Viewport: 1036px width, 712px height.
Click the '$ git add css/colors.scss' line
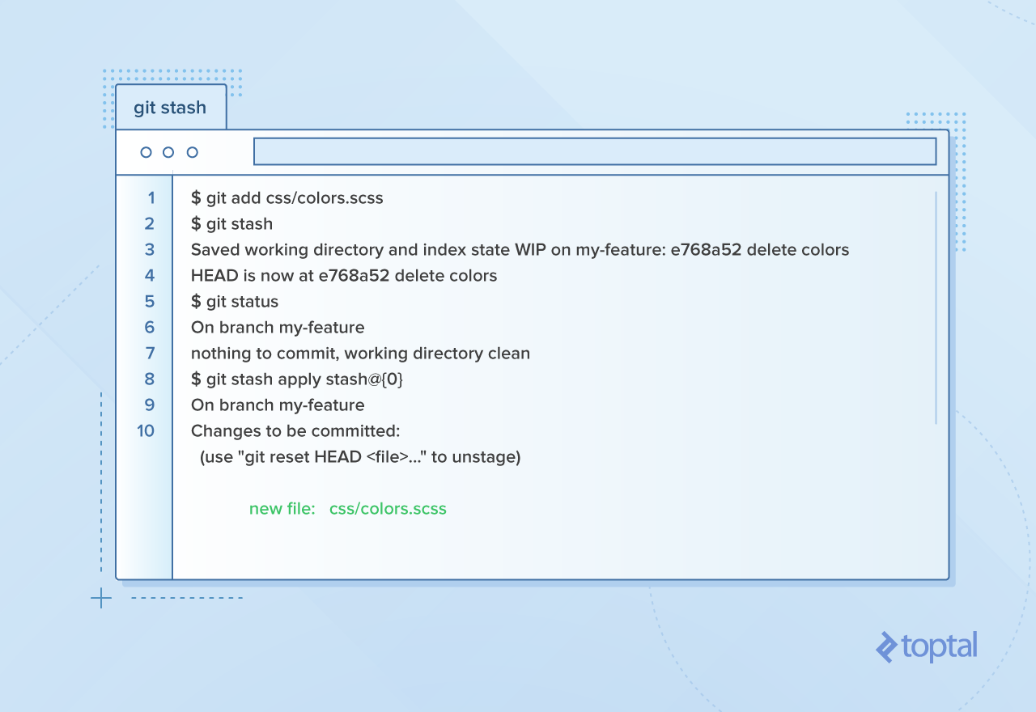(x=287, y=197)
